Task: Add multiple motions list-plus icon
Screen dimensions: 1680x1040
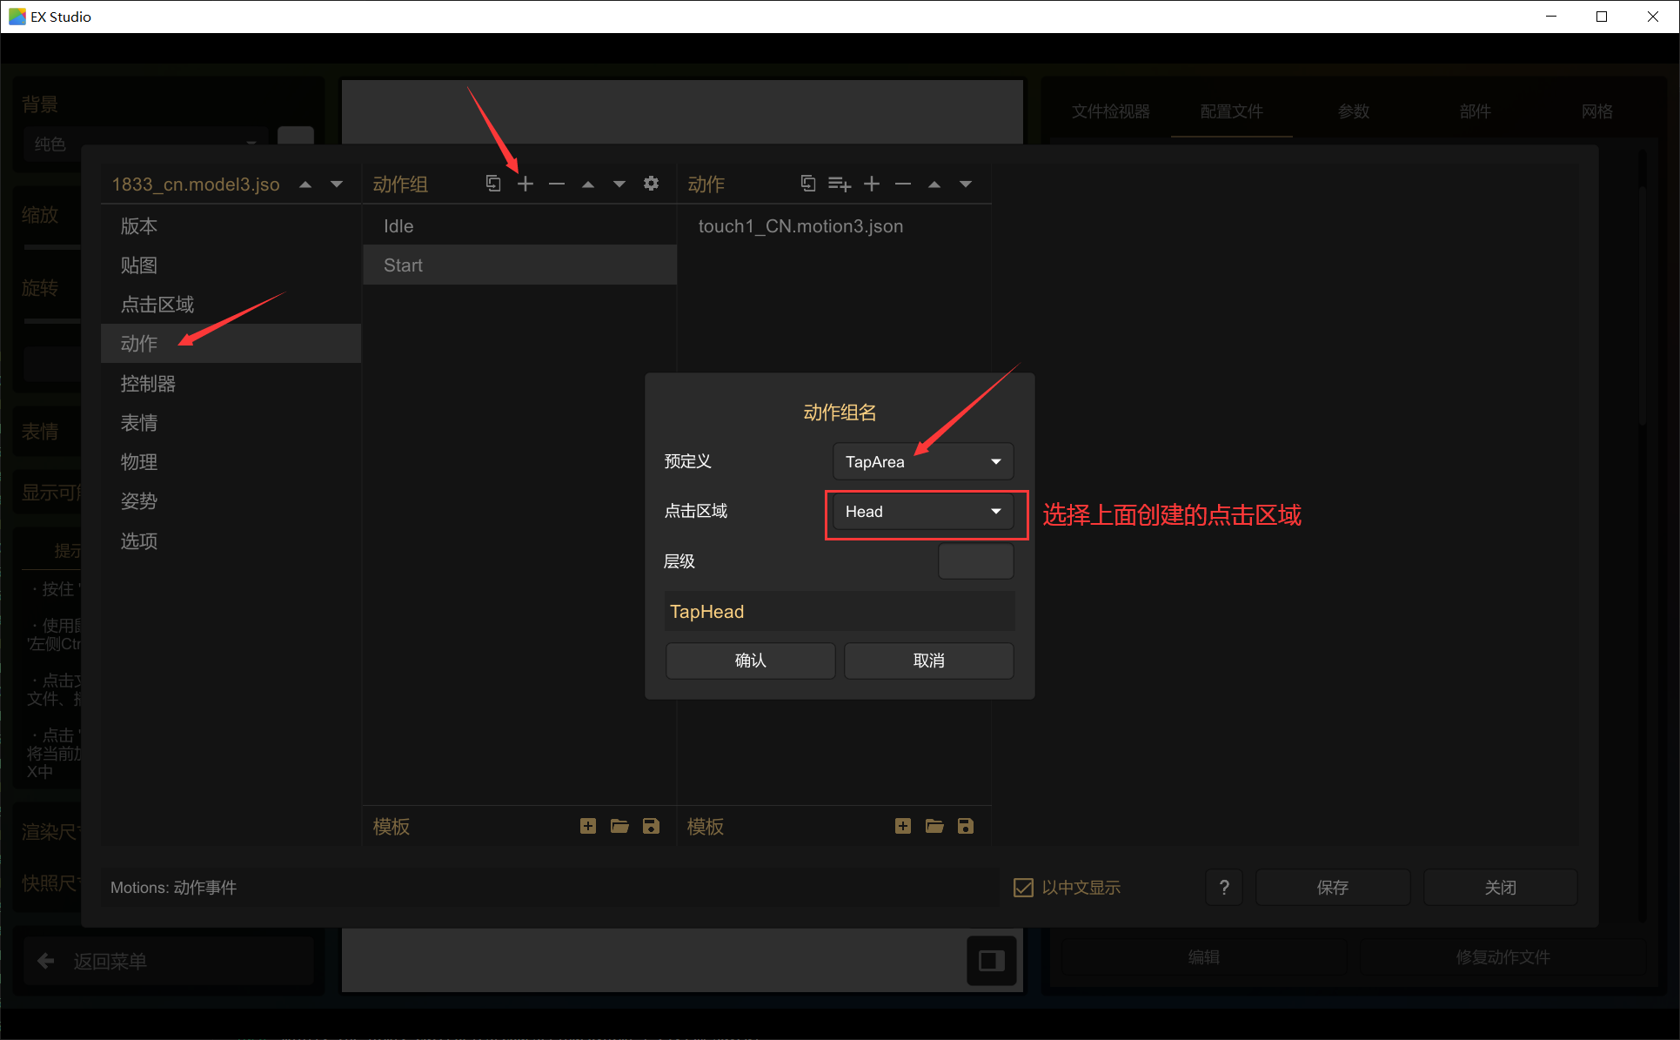Action: tap(840, 184)
